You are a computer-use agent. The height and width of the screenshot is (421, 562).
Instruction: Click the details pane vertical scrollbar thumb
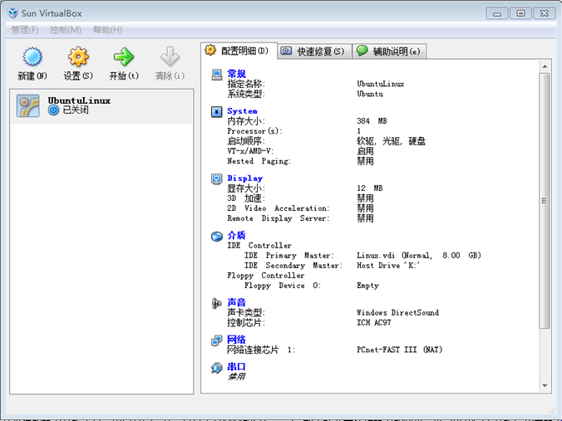pyautogui.click(x=545, y=200)
